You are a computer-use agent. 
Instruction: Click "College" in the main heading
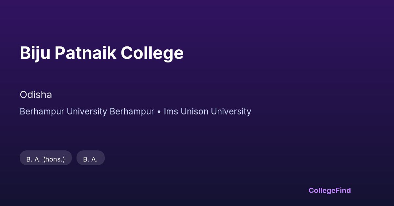[152, 53]
